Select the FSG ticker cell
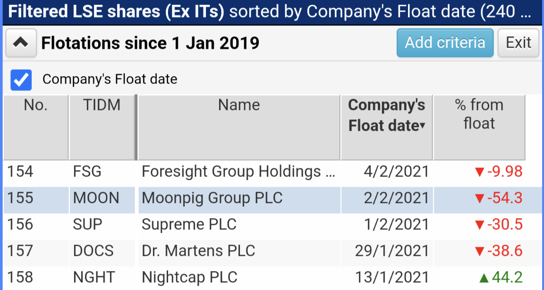The width and height of the screenshot is (544, 290). [102, 172]
